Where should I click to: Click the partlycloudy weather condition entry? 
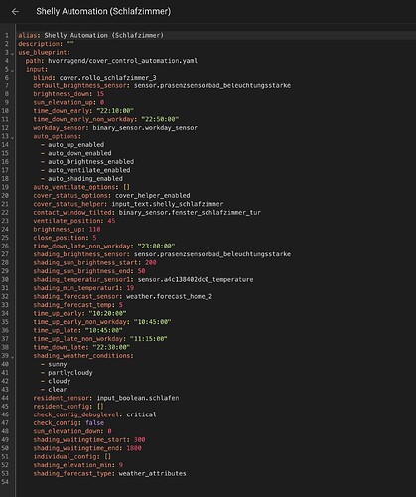pyautogui.click(x=70, y=373)
